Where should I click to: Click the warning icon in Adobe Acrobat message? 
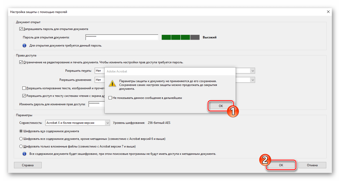pyautogui.click(x=112, y=83)
